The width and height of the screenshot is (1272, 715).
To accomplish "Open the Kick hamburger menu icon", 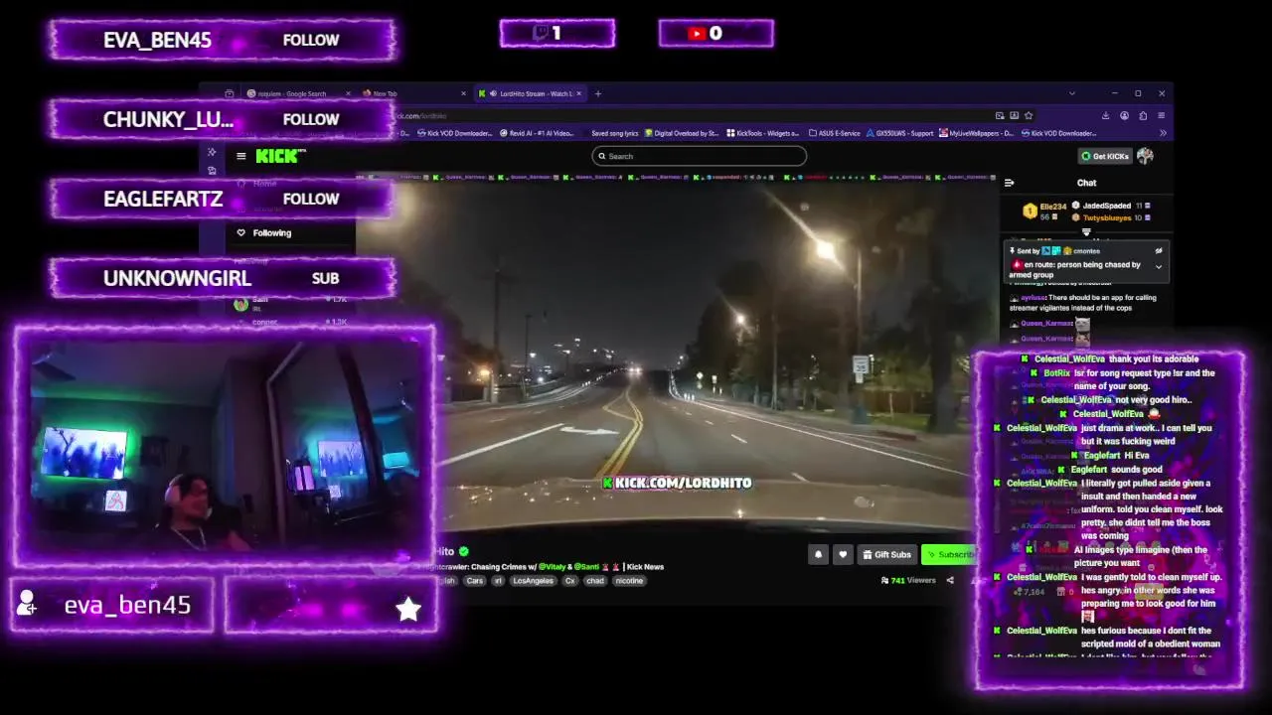I will [x=240, y=156].
